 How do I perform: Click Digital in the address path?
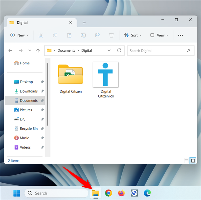coord(87,50)
